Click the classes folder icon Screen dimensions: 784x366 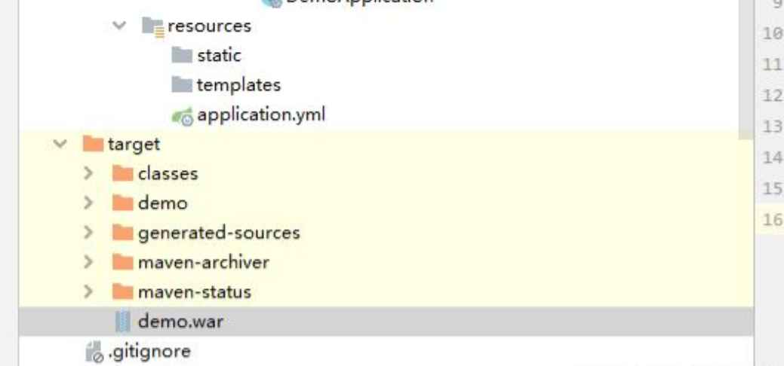point(122,173)
